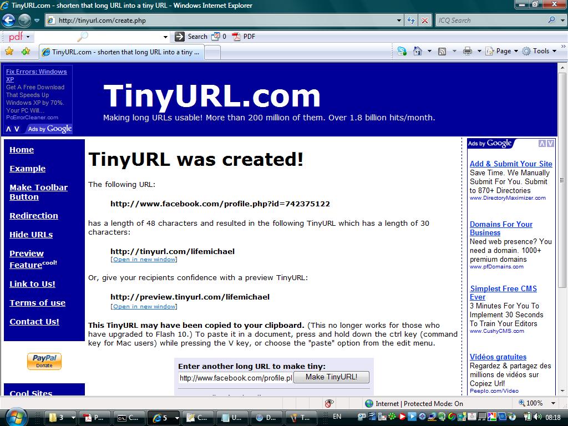Open the Terms of use link
568x426 pixels.
[x=38, y=302]
